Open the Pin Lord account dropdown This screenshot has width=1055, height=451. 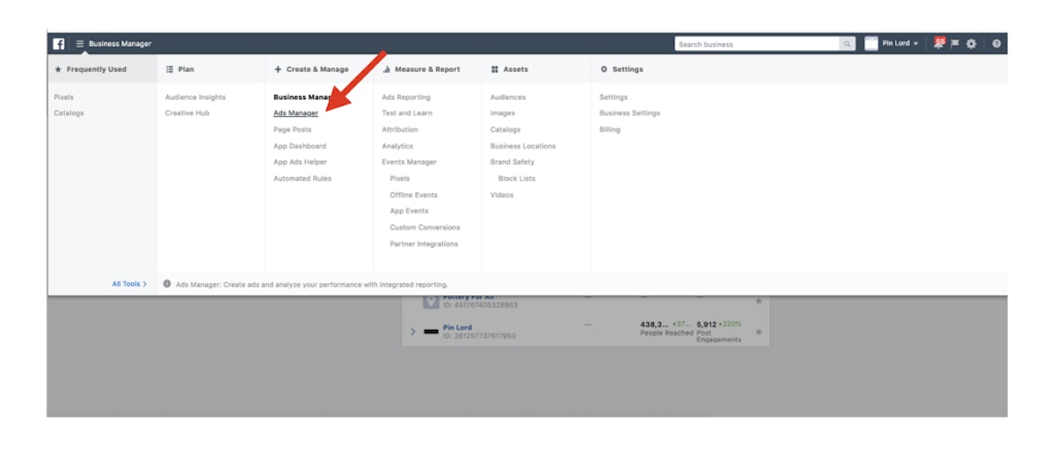click(x=900, y=44)
